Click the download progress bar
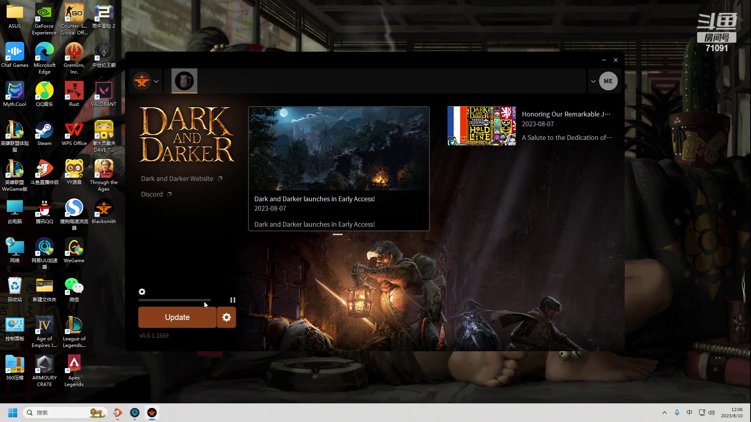Screen dimensions: 751x422 click(174, 300)
